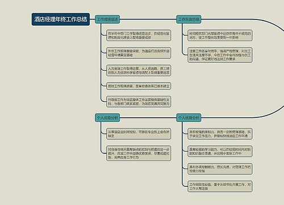This screenshot has height=205, width=284.
Task: Click the 工作失误总结 branch node
Action: [189, 19]
